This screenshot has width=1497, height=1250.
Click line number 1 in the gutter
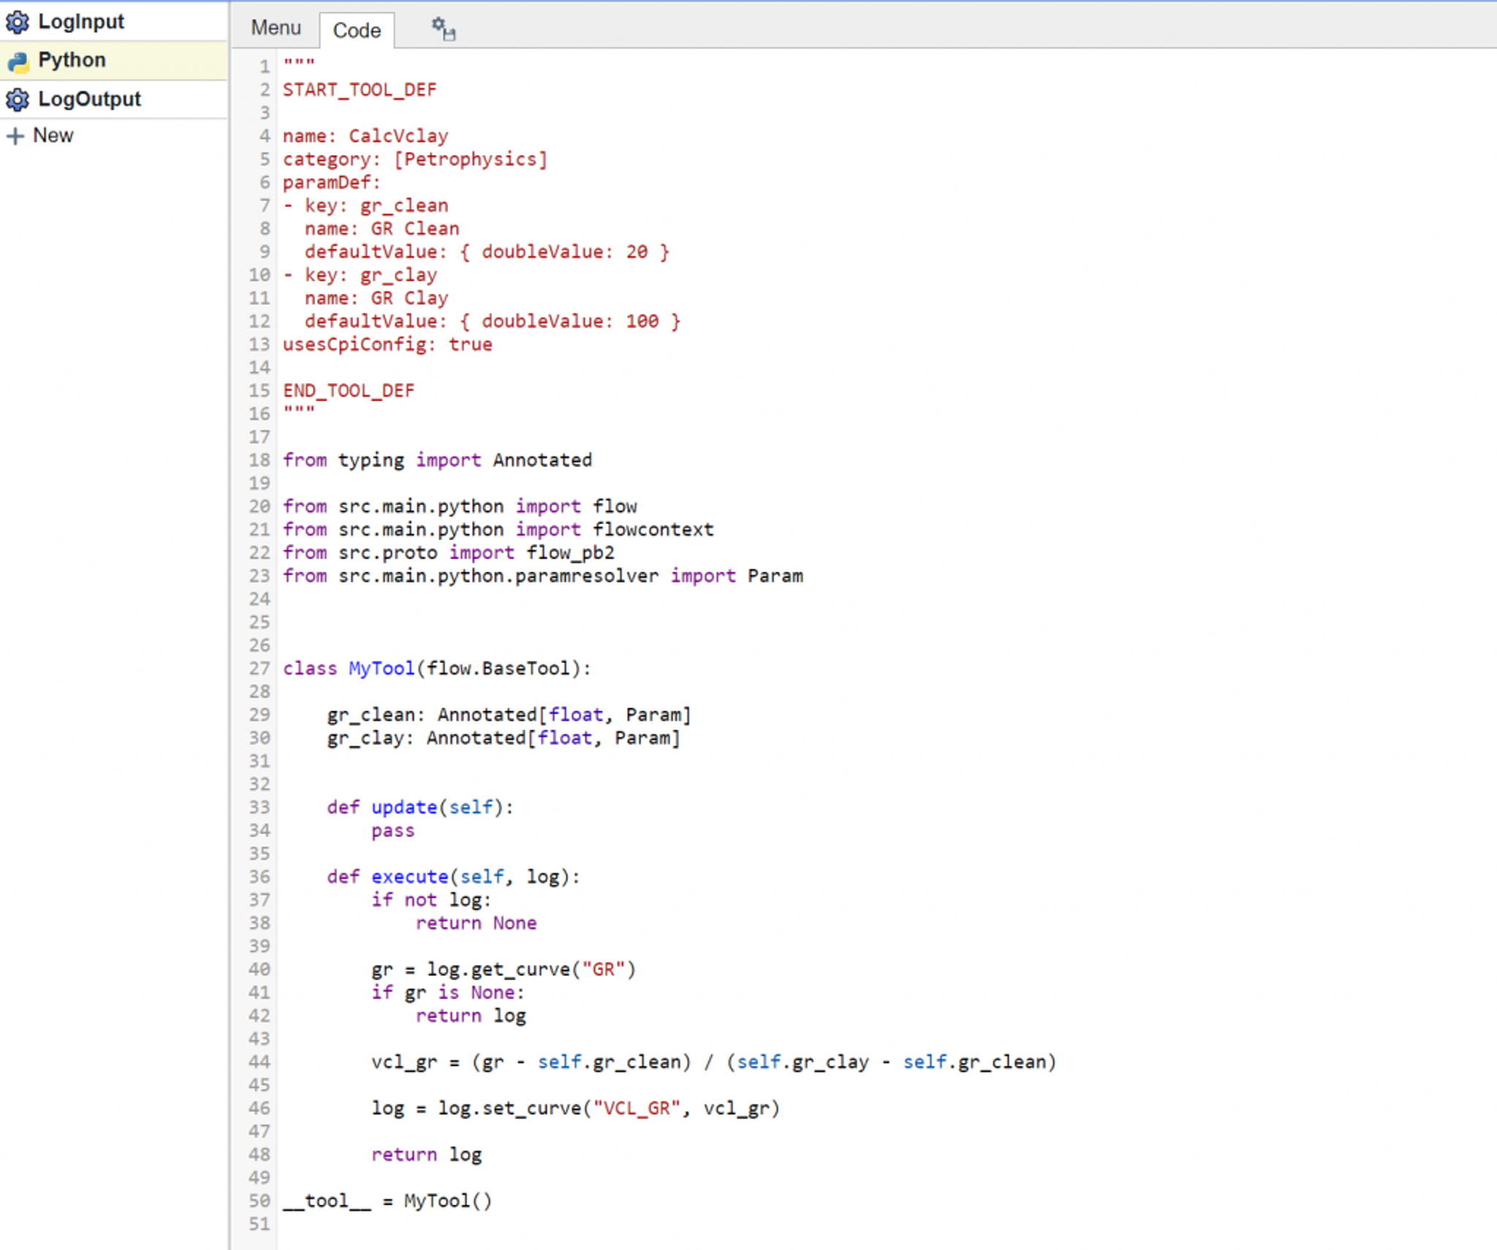coord(264,67)
